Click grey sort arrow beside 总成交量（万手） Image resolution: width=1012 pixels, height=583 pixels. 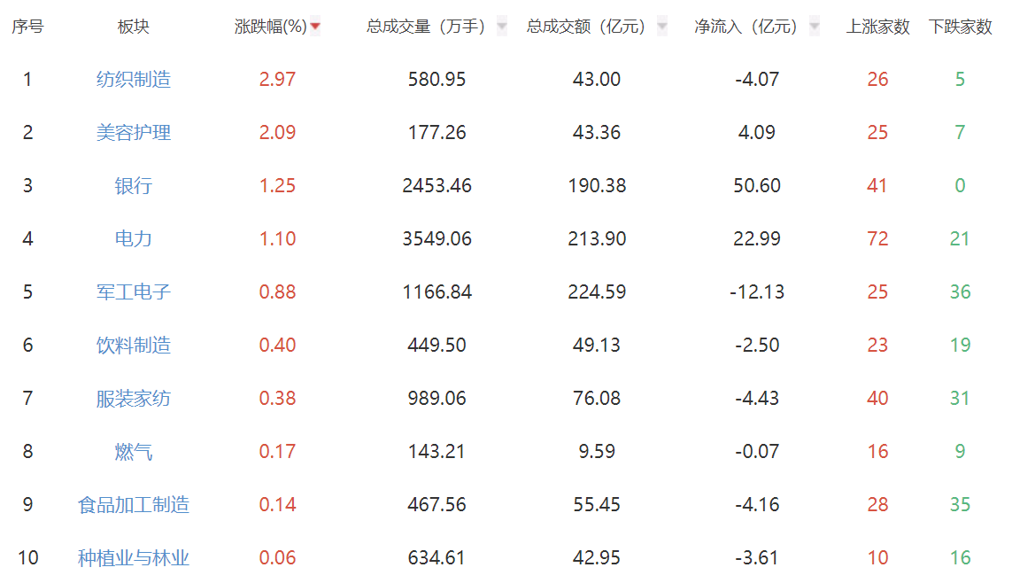[x=502, y=27]
